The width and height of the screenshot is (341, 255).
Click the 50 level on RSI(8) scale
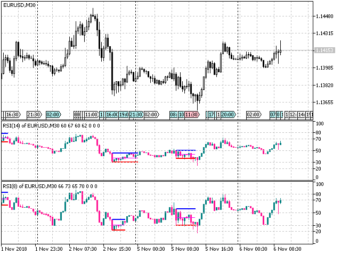point(319,212)
